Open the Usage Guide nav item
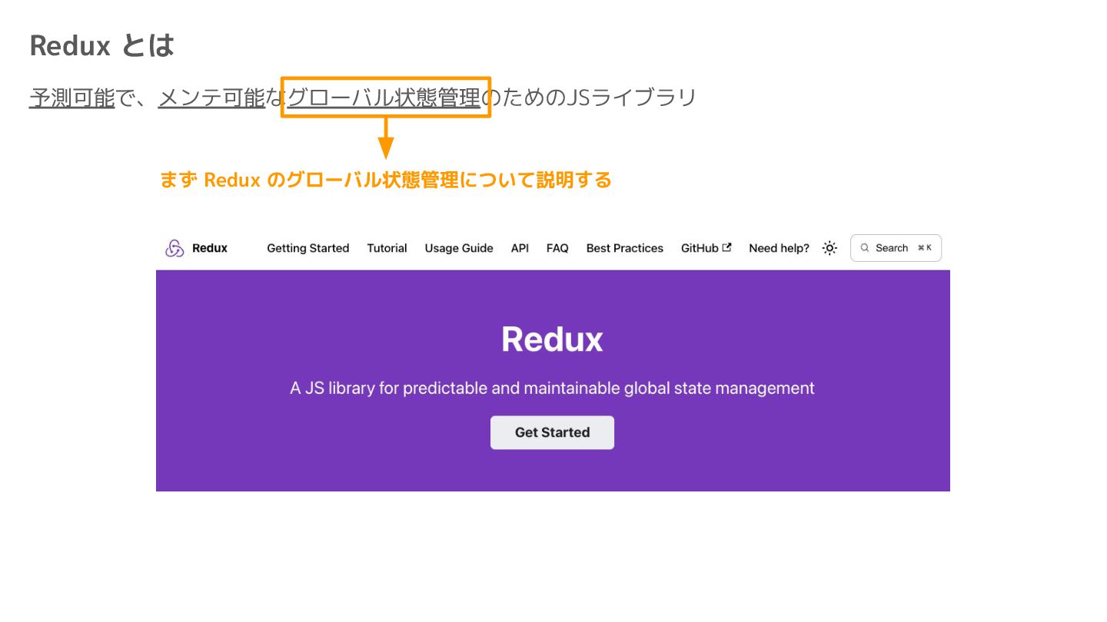Image resolution: width=1107 pixels, height=622 pixels. click(459, 248)
